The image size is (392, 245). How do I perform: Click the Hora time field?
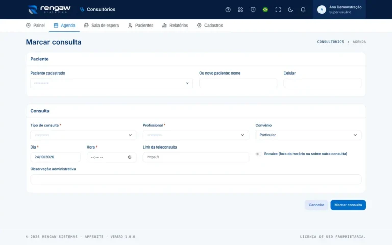pos(111,157)
